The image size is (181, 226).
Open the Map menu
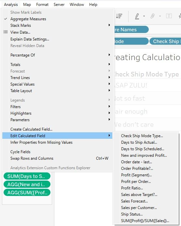(x=27, y=5)
